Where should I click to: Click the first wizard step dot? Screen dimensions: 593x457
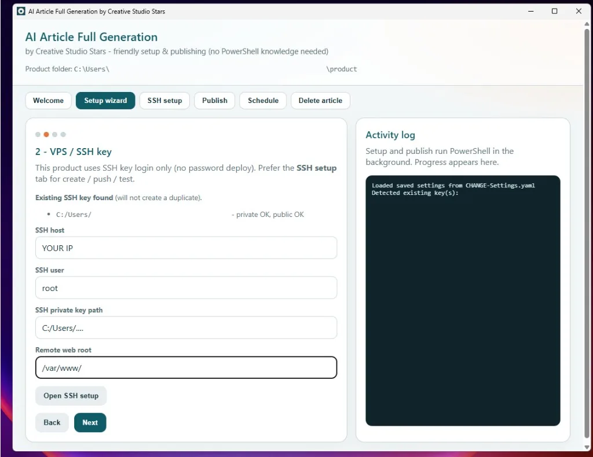(38, 134)
